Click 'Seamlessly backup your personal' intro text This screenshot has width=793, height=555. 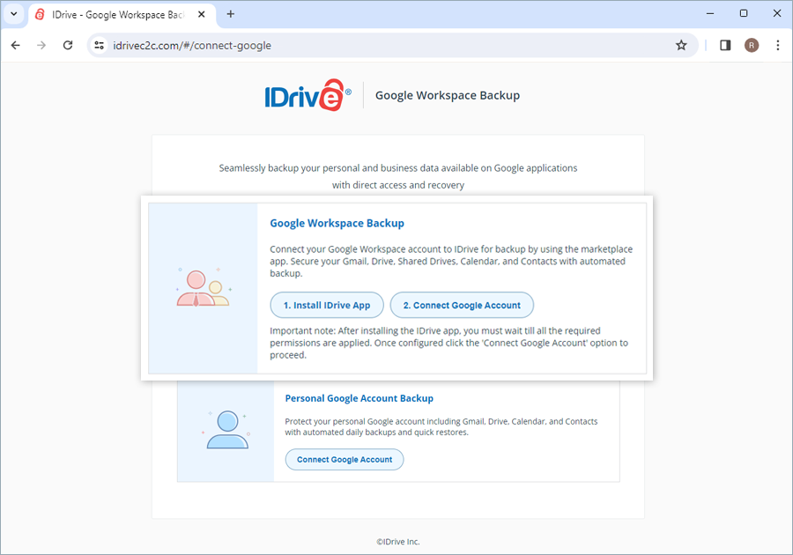pos(398,176)
